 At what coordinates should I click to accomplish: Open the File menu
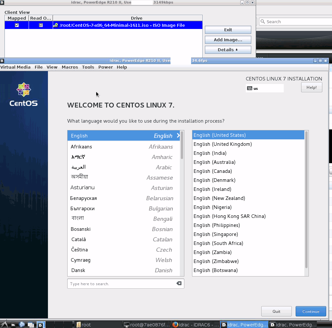click(39, 67)
